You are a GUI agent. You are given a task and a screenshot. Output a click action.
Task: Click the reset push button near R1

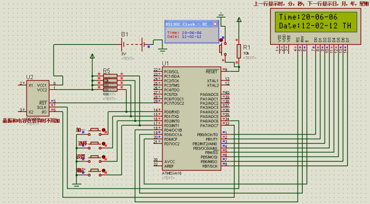pos(222,49)
